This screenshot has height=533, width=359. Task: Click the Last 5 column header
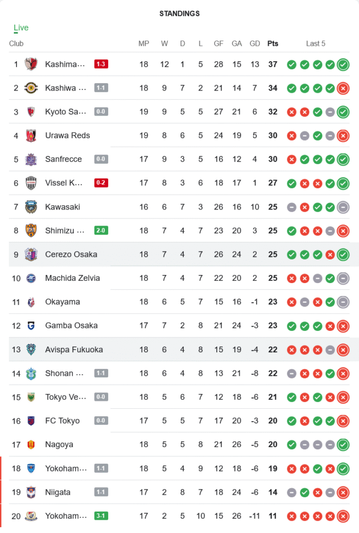pos(315,44)
